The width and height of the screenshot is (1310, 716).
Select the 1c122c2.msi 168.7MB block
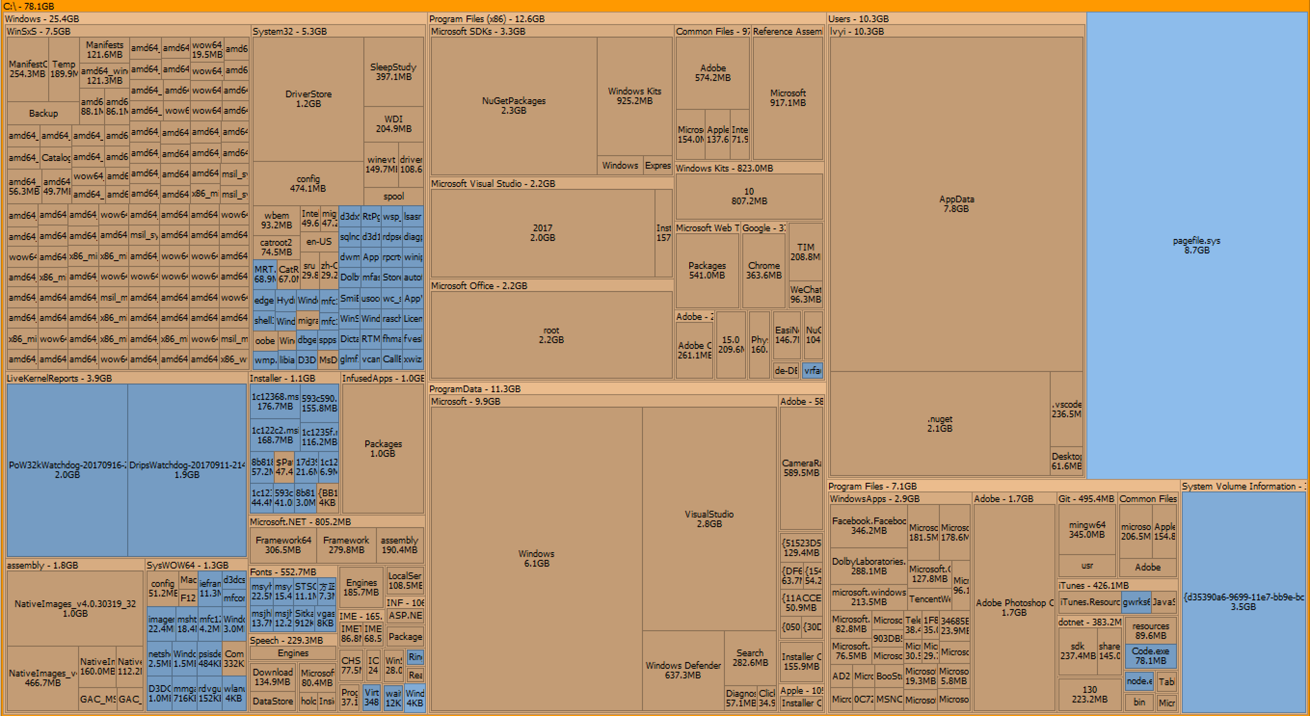[x=275, y=435]
